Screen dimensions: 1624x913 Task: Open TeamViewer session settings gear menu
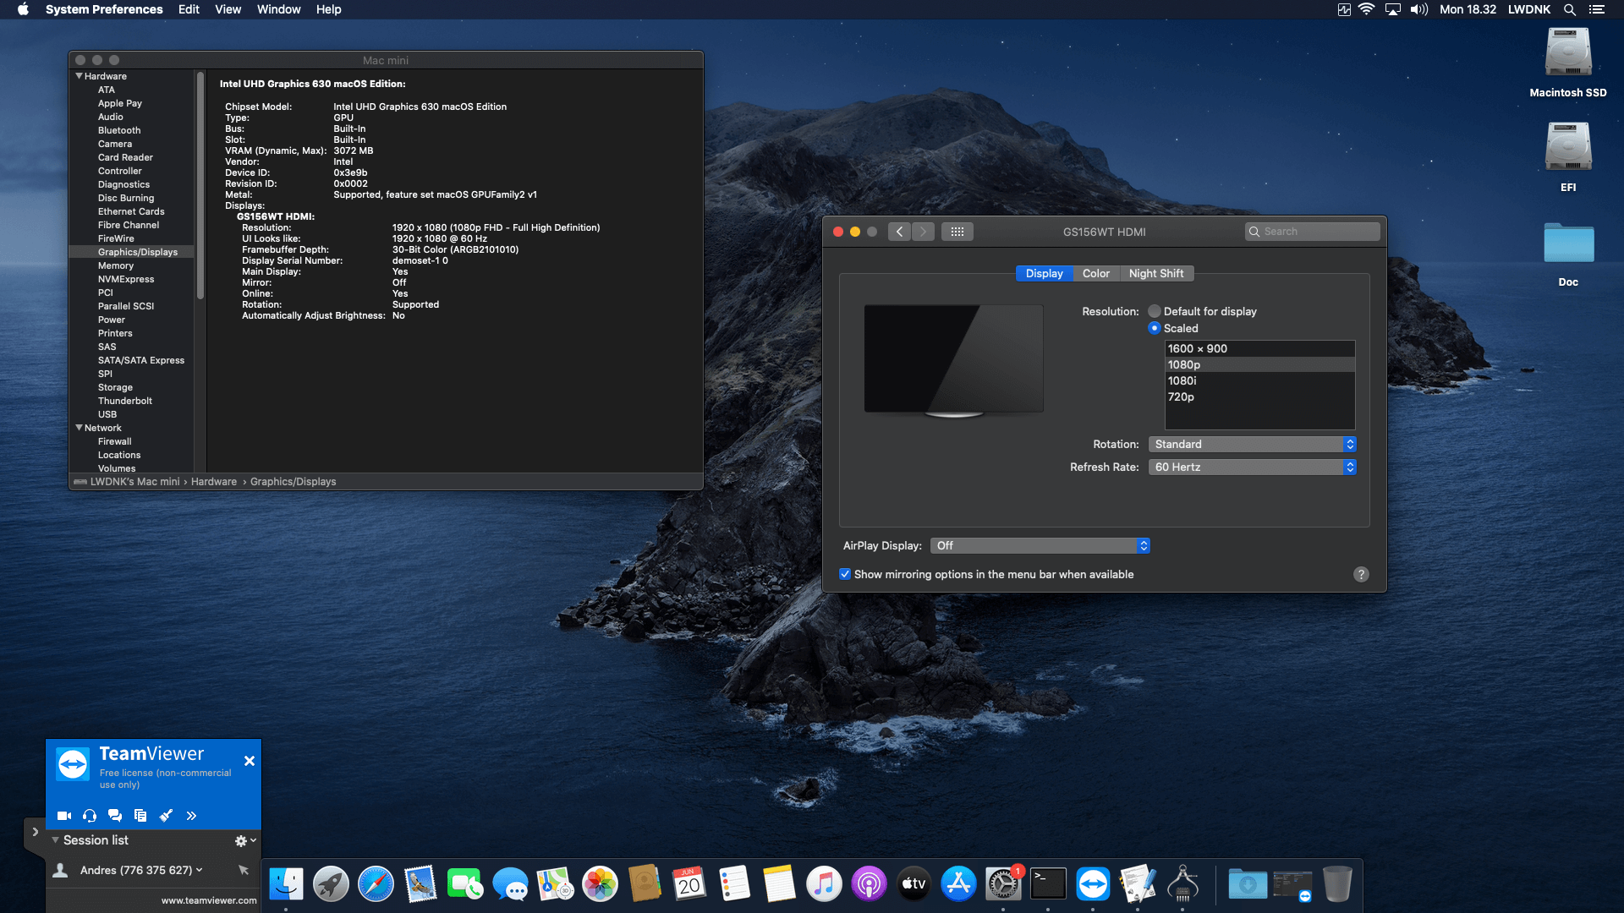pyautogui.click(x=245, y=840)
